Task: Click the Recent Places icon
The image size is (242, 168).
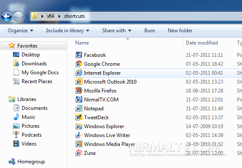Action: (x=16, y=81)
